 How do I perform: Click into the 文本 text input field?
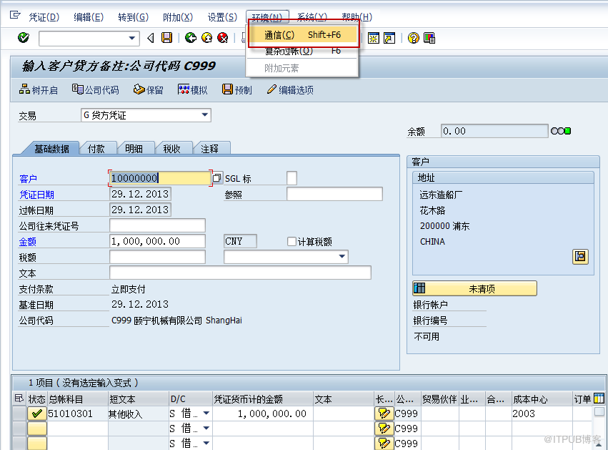240,273
